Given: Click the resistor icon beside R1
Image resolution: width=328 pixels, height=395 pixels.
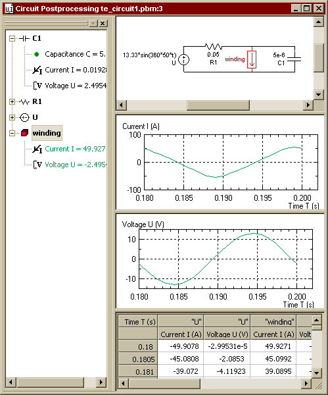Looking at the screenshot, I should click(24, 102).
